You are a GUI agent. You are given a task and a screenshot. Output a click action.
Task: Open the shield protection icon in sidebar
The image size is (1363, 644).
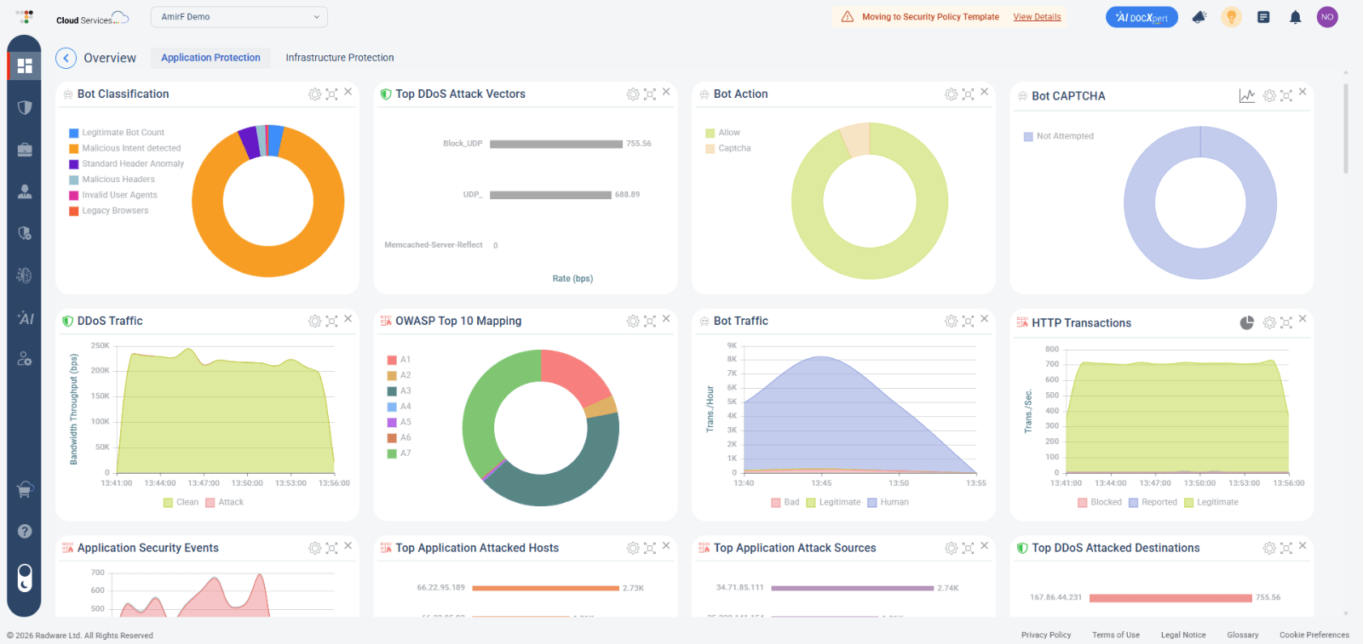pyautogui.click(x=25, y=107)
